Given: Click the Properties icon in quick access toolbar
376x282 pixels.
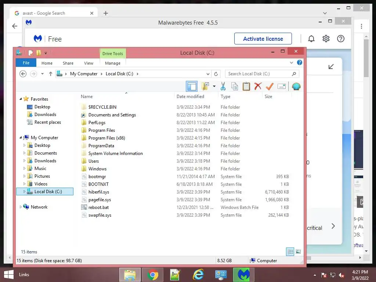Looking at the screenshot, I should click(x=30, y=53).
